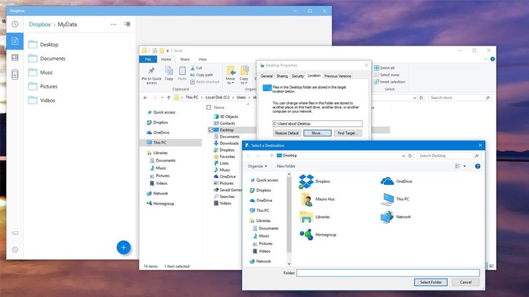Switch to Previous Versions tab in Desktop Properties
The height and width of the screenshot is (297, 529).
tap(338, 76)
